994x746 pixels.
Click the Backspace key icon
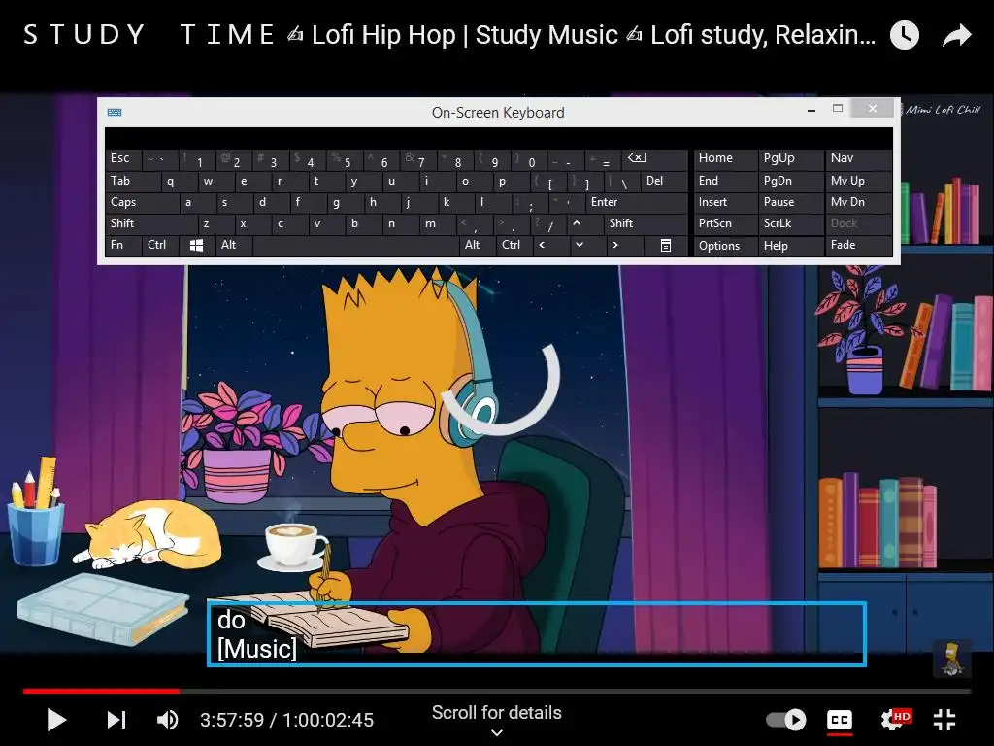[x=655, y=159]
